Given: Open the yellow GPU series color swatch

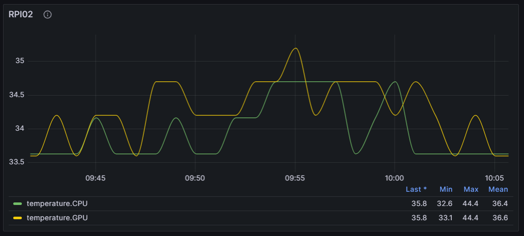Looking at the screenshot, I should 18,218.
